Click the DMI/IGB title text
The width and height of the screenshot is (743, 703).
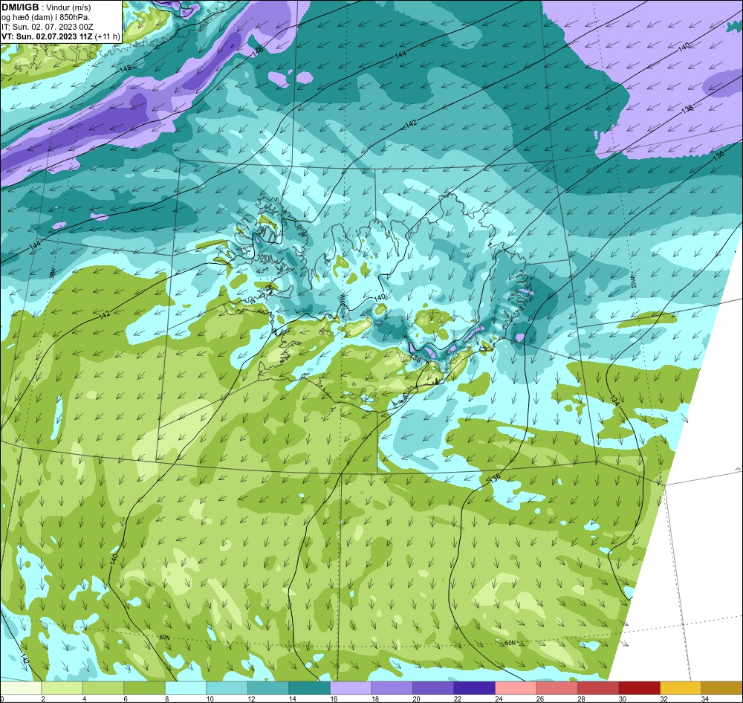[x=20, y=7]
